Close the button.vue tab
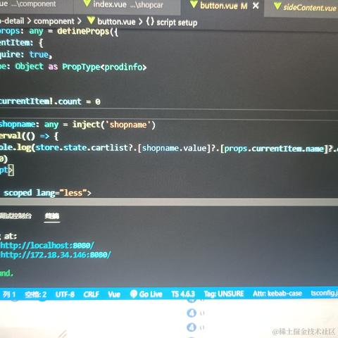The height and width of the screenshot is (338, 338). tap(256, 6)
